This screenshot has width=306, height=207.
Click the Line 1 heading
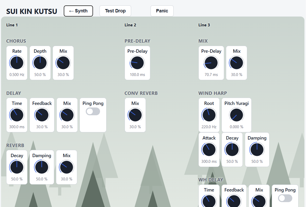(x=12, y=25)
